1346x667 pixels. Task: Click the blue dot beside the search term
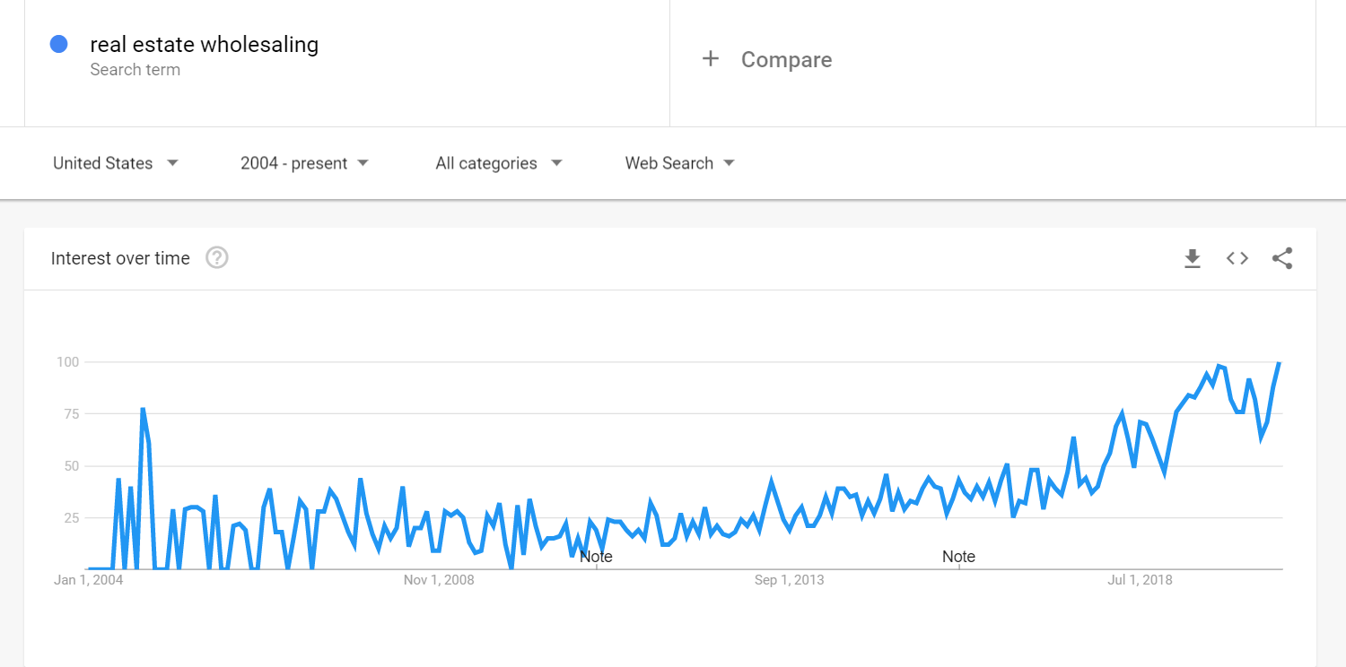click(59, 44)
